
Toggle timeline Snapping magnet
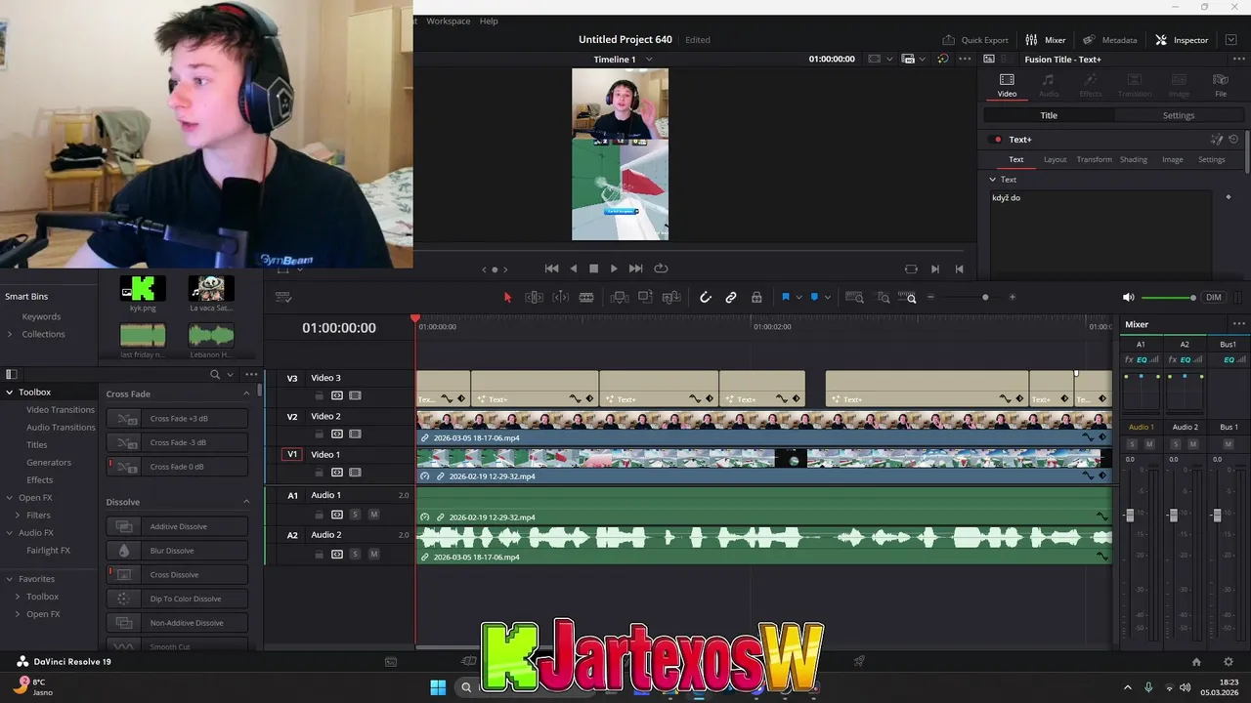(705, 298)
